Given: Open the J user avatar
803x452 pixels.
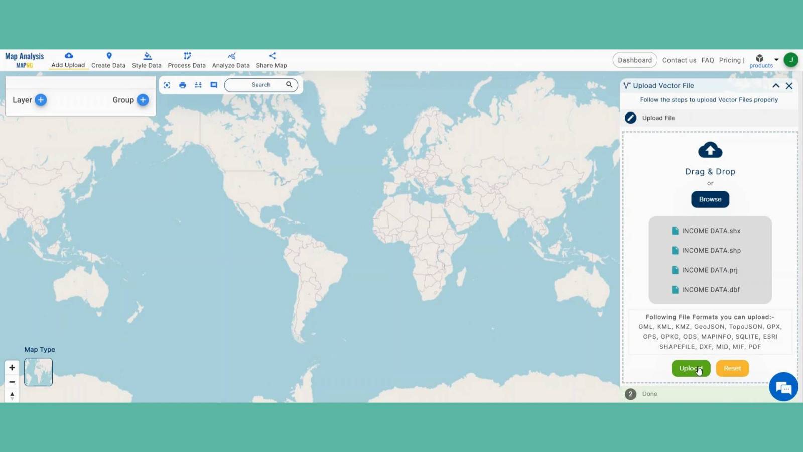Looking at the screenshot, I should pos(791,60).
